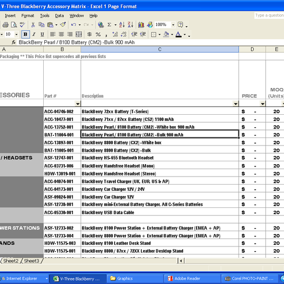This screenshot has width=284, height=284.
Task: Open the Window menu
Action: pyautogui.click(x=77, y=16)
